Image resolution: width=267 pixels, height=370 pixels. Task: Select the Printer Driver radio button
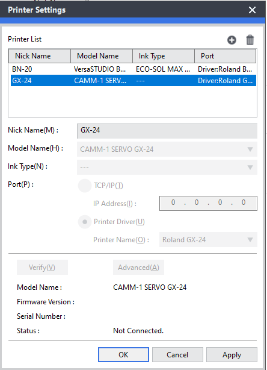click(x=85, y=222)
